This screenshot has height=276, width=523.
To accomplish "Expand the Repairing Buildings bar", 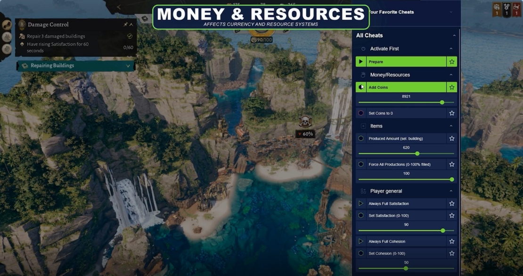I will (x=128, y=66).
